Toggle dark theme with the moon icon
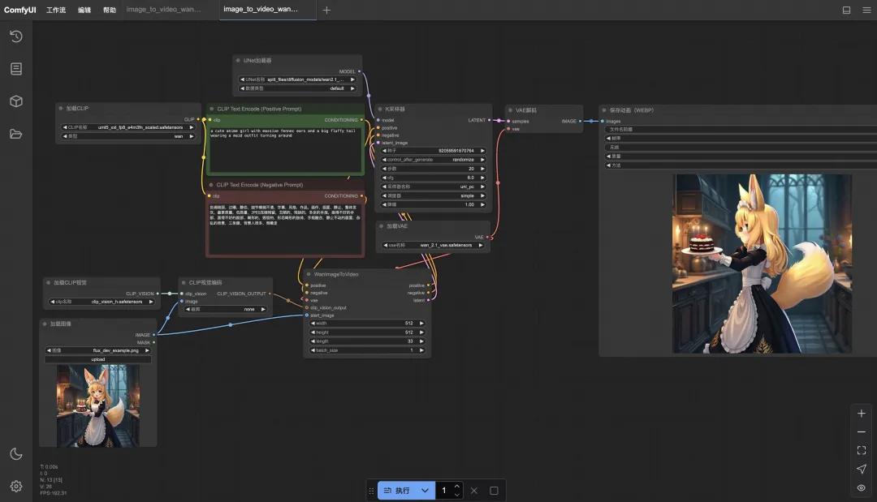 pyautogui.click(x=16, y=453)
